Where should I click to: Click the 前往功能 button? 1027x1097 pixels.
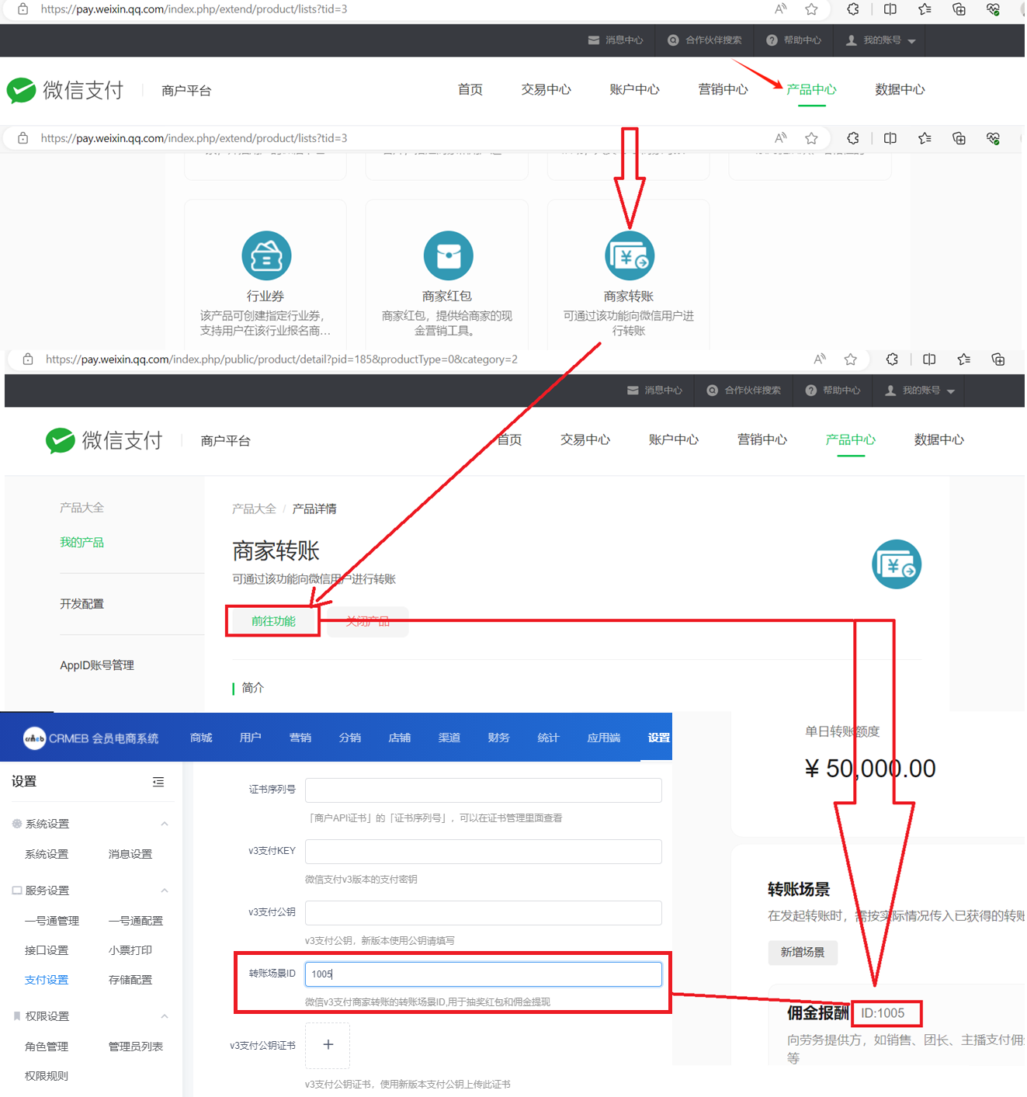click(273, 621)
